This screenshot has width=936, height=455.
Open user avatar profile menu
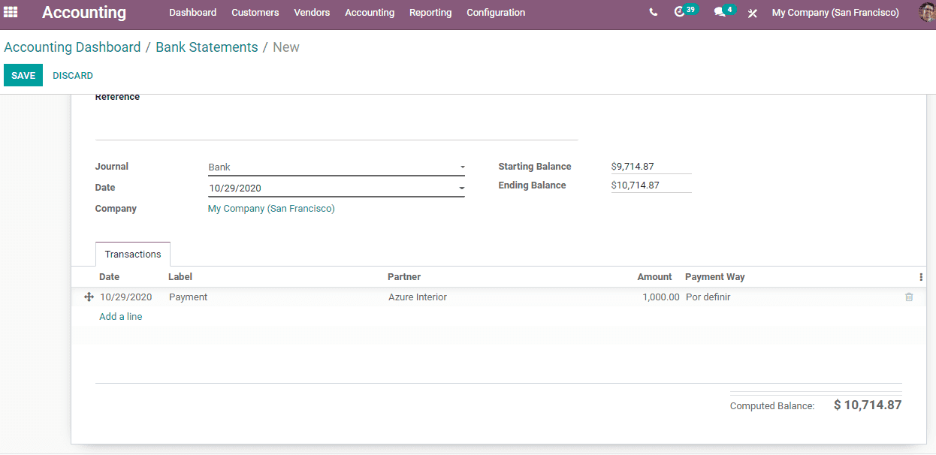[x=927, y=12]
